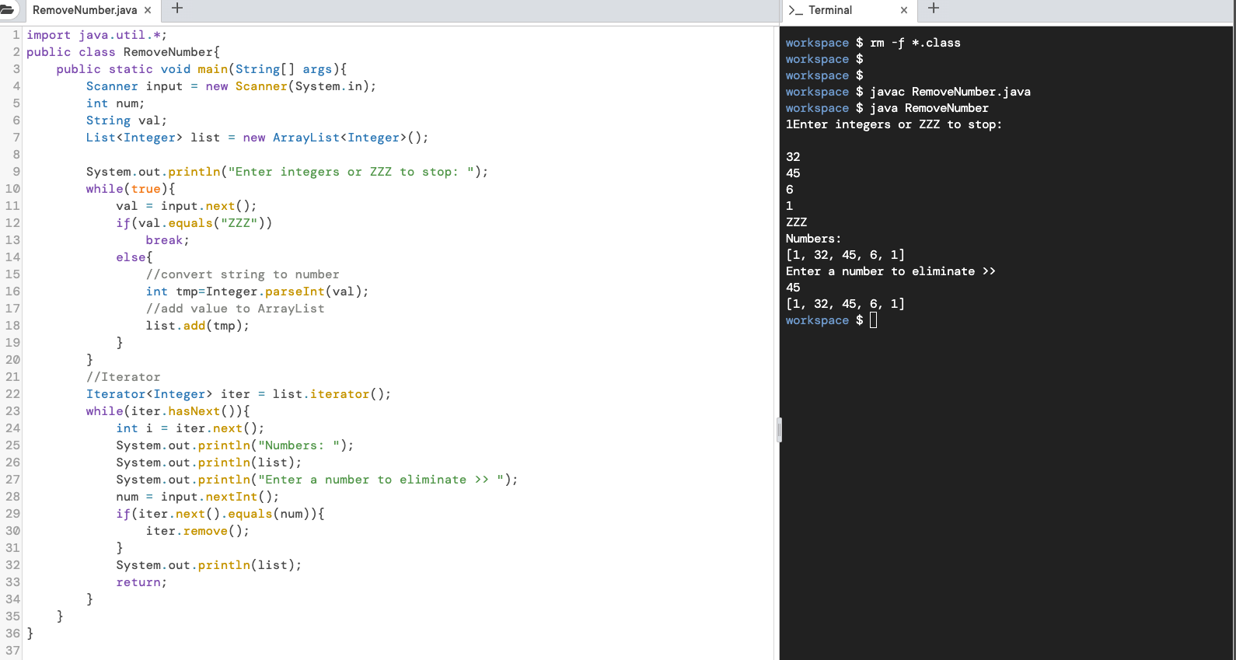Click 'if(val.equals("ZZZ"))' line
This screenshot has width=1236, height=660.
(194, 223)
